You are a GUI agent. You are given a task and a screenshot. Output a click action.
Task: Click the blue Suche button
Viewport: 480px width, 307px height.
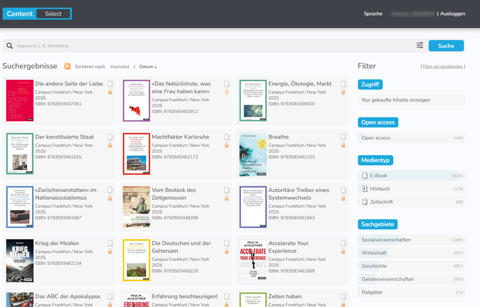[446, 46]
